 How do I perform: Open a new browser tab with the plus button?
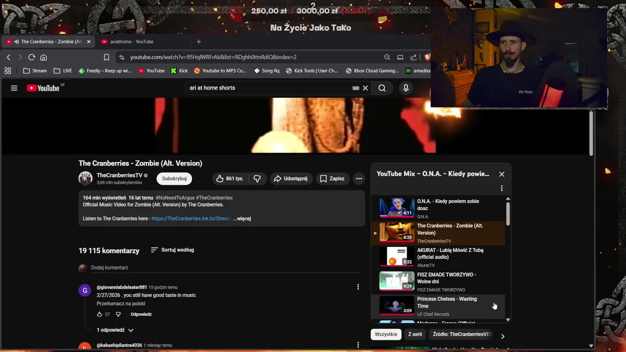pyautogui.click(x=199, y=42)
